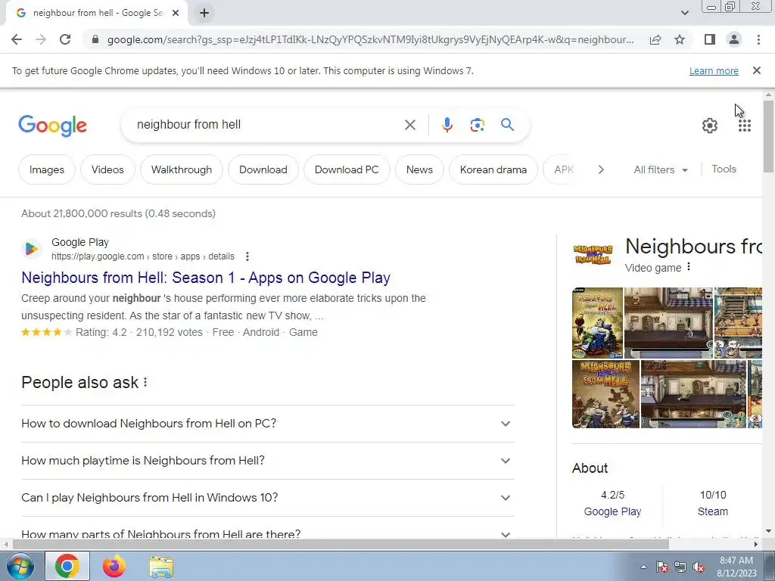This screenshot has width=775, height=581.
Task: Open the search Tools button
Action: [724, 169]
